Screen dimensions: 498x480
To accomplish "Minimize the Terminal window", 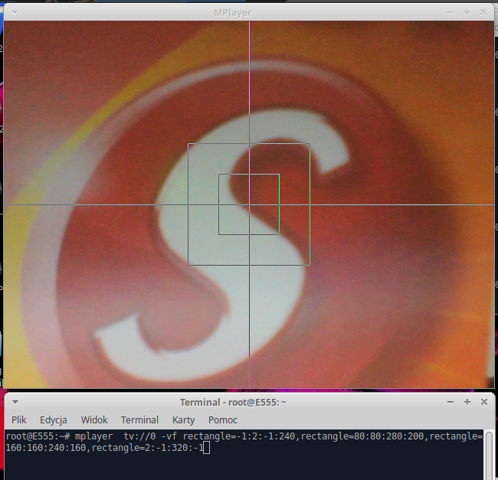I will pyautogui.click(x=450, y=402).
